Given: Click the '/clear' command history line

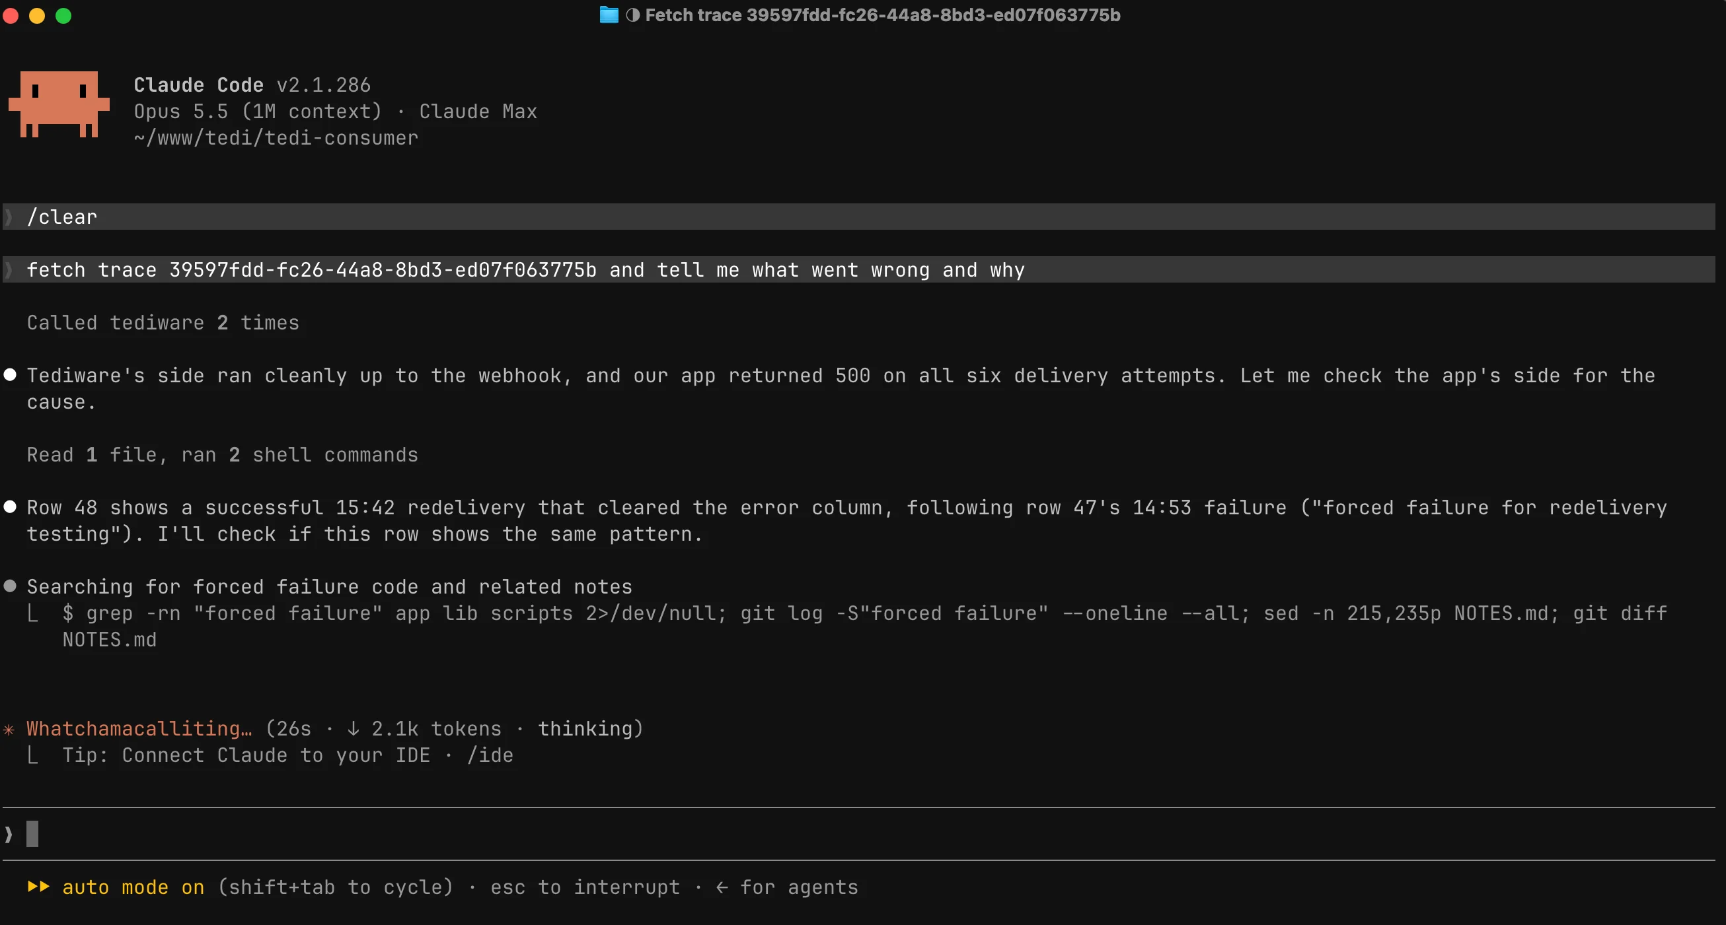Looking at the screenshot, I should click(x=859, y=217).
